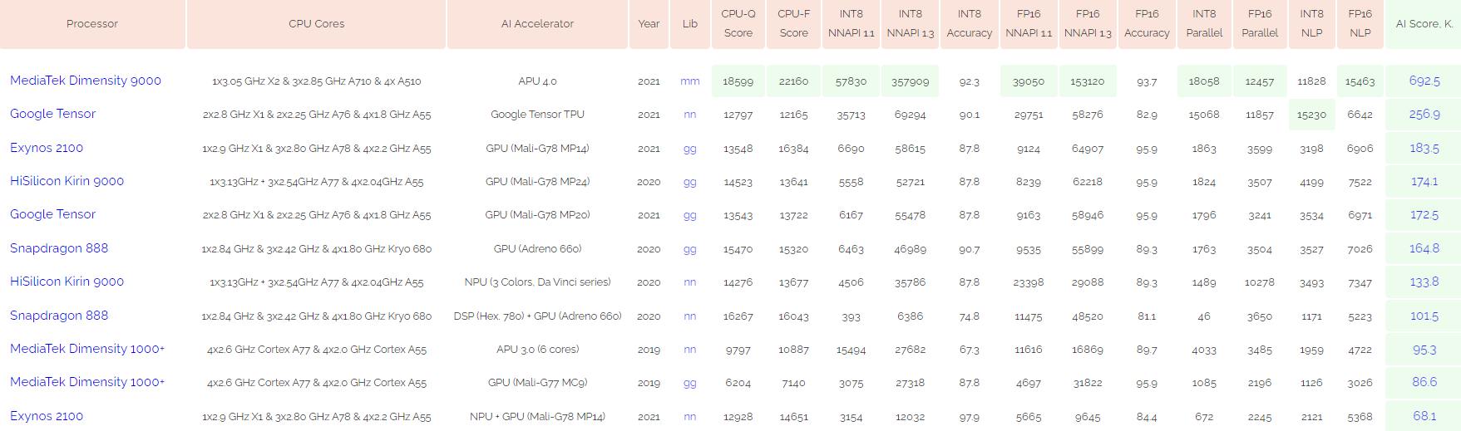Sort by the FP16 Parallel column header
The image size is (1461, 431).
pos(1260,24)
